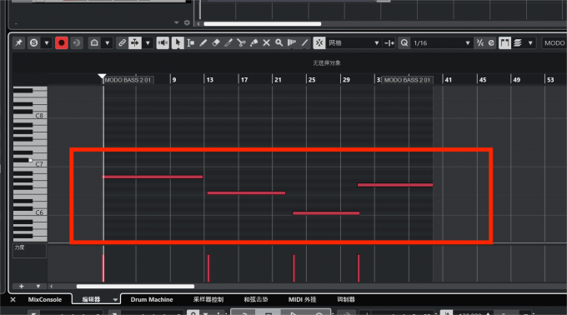The width and height of the screenshot is (567, 315).
Task: Select the Draw pencil tool
Action: pos(203,43)
